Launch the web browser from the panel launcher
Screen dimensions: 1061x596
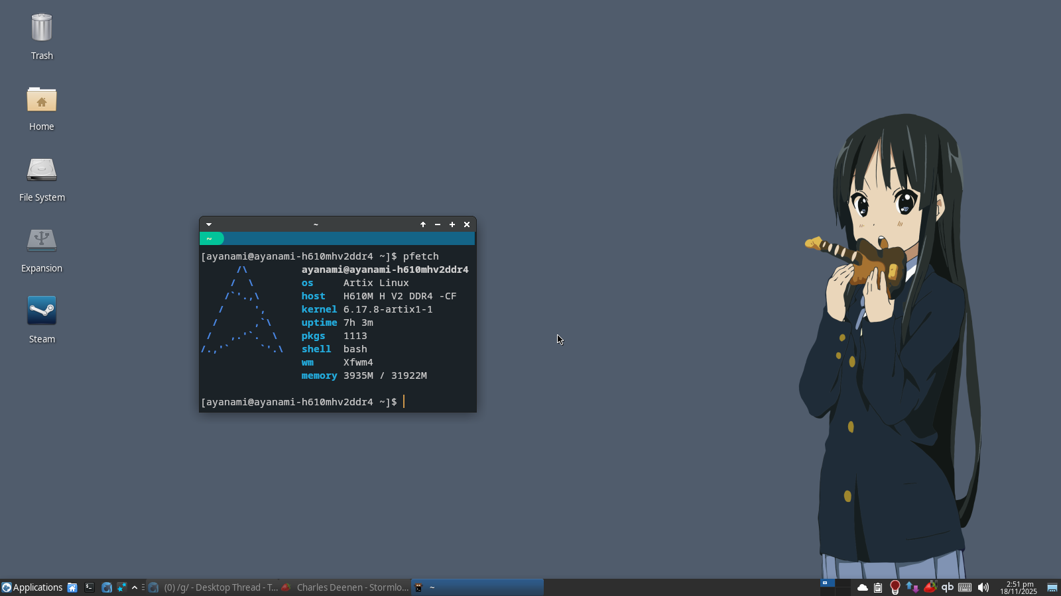[x=107, y=587]
